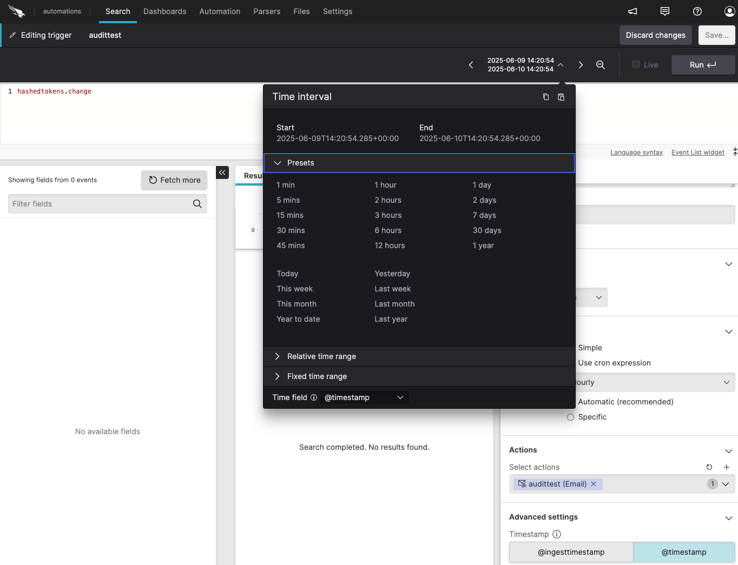The height and width of the screenshot is (565, 738).
Task: Add a new action with the plus icon
Action: (727, 467)
